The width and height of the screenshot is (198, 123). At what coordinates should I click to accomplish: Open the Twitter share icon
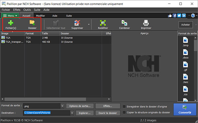click(179, 16)
